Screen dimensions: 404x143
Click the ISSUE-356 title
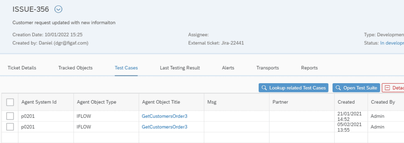pyautogui.click(x=31, y=9)
